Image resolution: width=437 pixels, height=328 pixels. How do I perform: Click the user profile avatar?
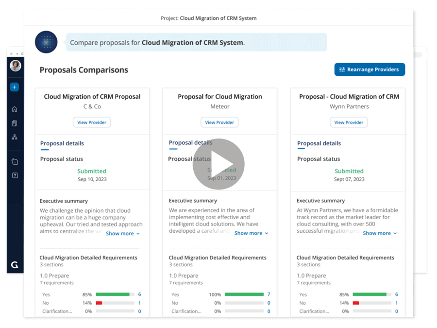[x=16, y=66]
